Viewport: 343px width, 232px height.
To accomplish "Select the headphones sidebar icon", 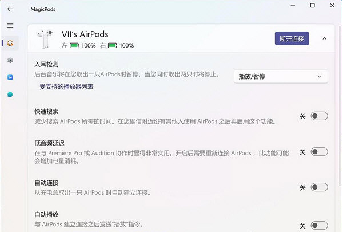I will (x=10, y=43).
